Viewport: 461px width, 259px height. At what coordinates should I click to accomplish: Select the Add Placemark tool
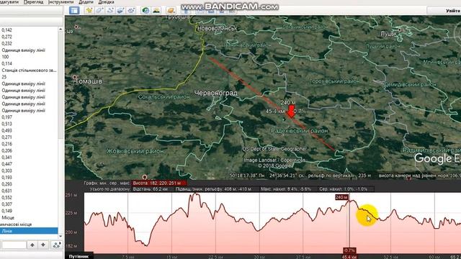[89, 11]
